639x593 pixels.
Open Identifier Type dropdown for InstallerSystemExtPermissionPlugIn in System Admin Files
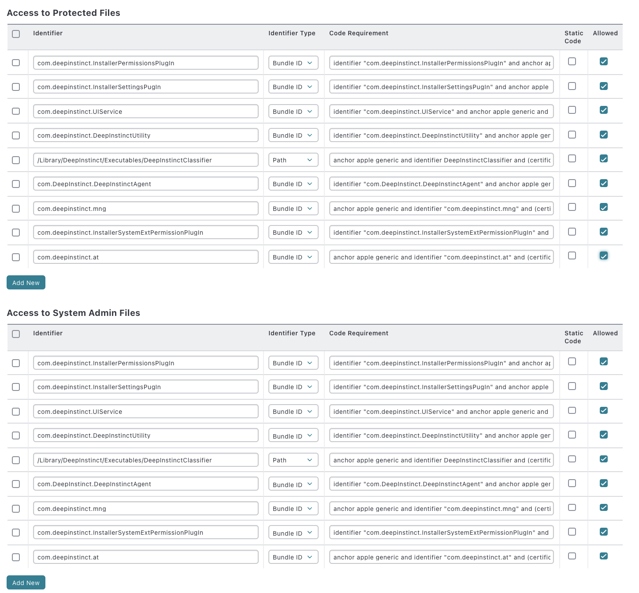coord(293,533)
